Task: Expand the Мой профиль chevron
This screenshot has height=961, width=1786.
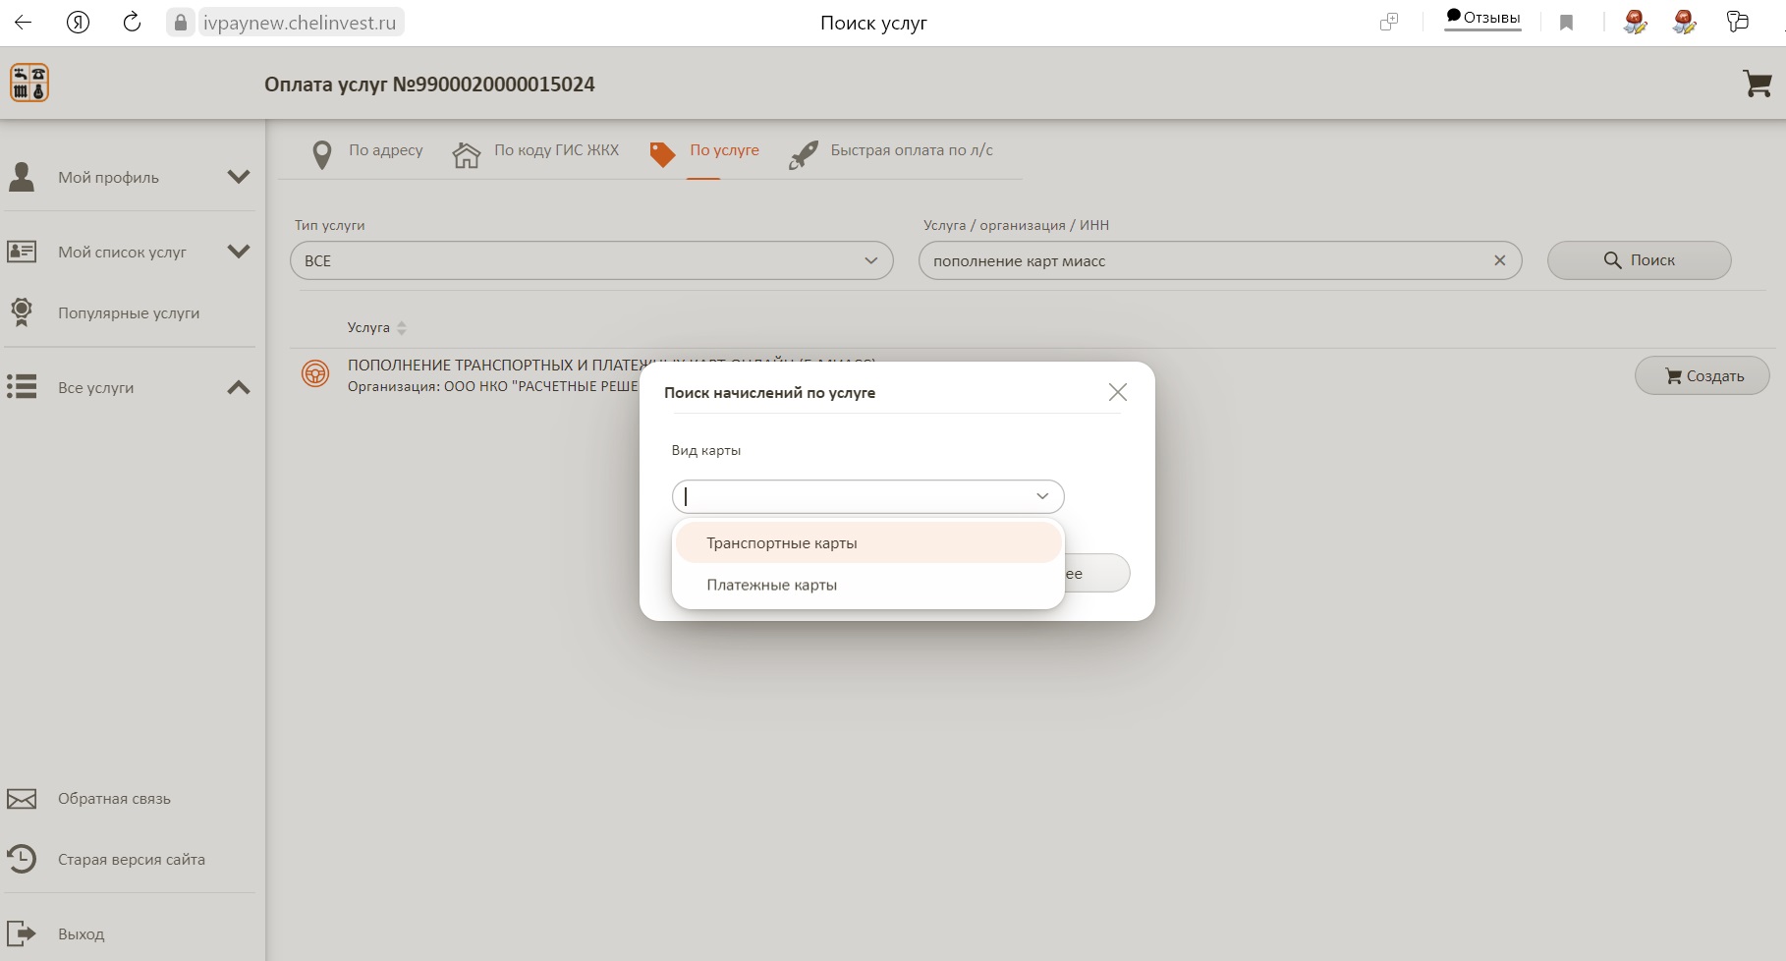Action: (239, 177)
